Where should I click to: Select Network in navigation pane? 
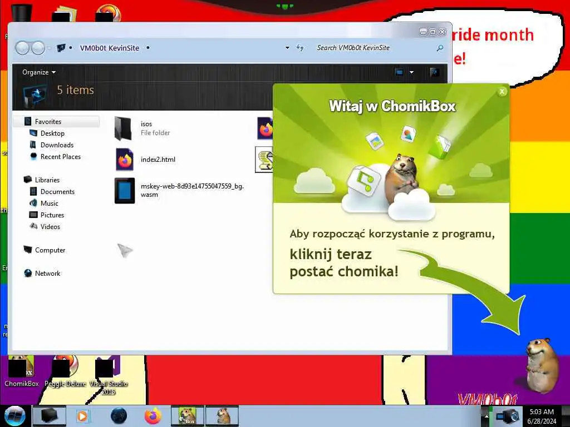[48, 274]
